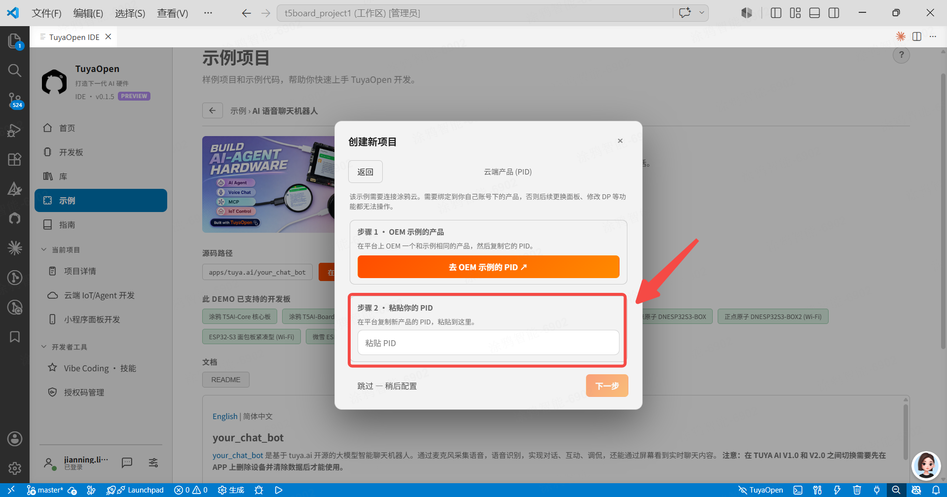Collapse the 开发者工具 section
The width and height of the screenshot is (947, 497).
[x=65, y=347]
